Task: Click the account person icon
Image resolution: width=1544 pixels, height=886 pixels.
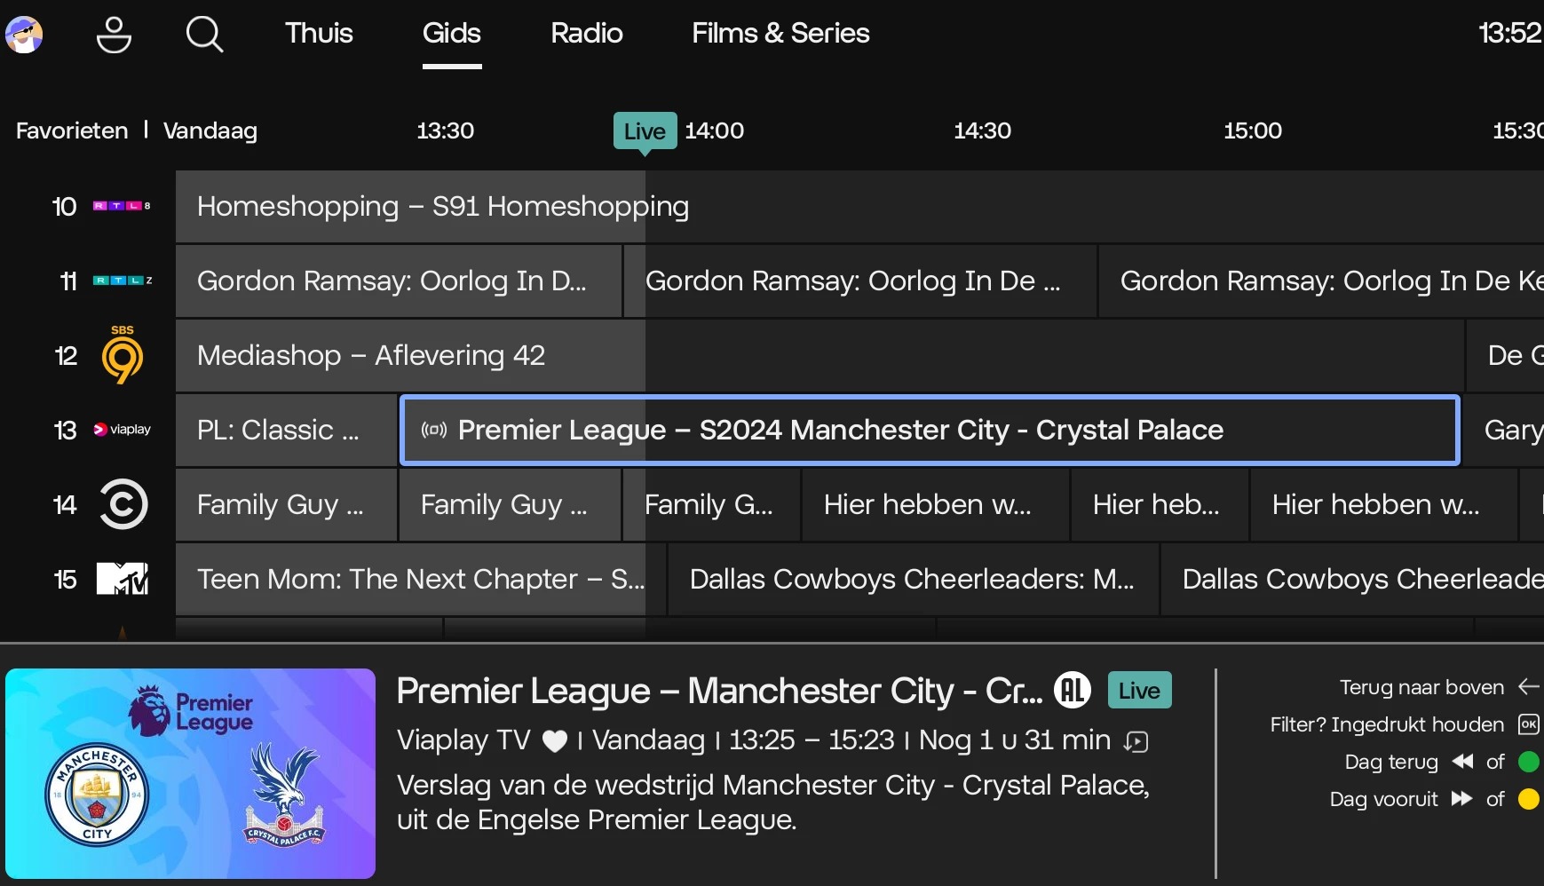Action: point(114,35)
